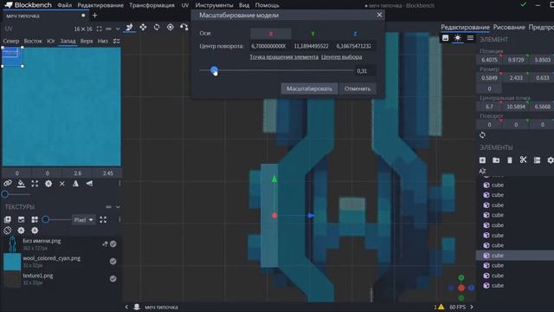Click the Отменить button

[358, 88]
